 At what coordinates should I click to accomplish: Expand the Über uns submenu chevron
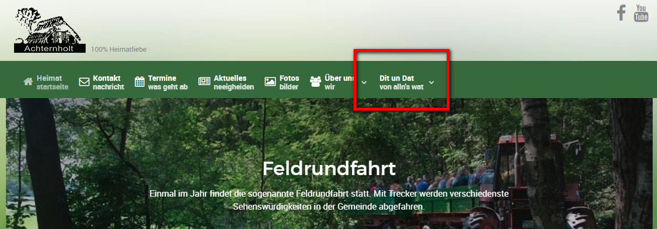click(364, 82)
